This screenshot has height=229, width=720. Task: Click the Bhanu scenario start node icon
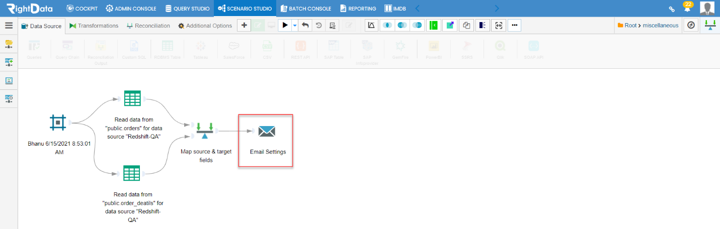pyautogui.click(x=58, y=122)
